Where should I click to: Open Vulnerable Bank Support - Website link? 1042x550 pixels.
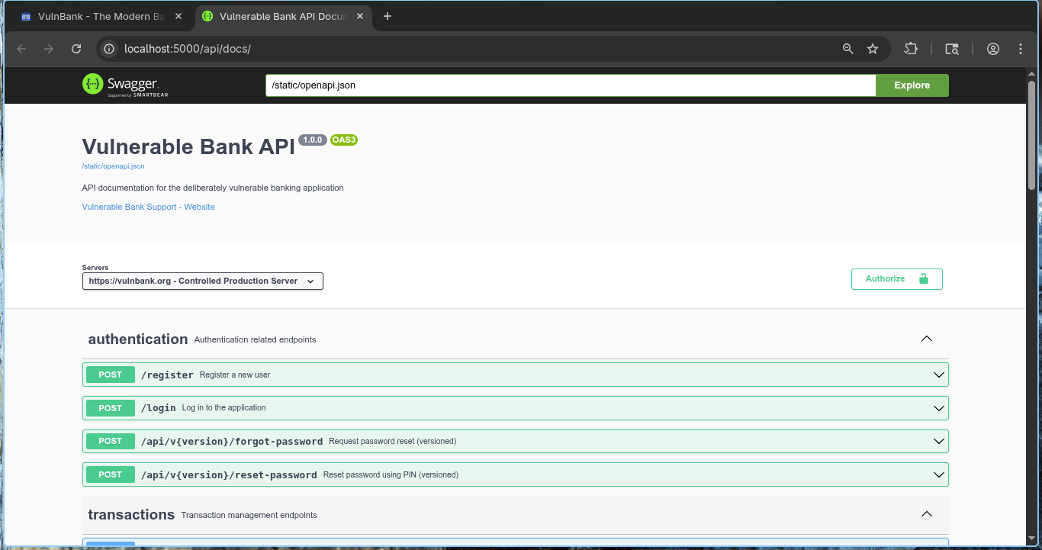pos(148,207)
